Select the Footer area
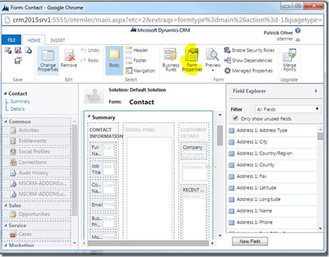 pyautogui.click(x=136, y=60)
